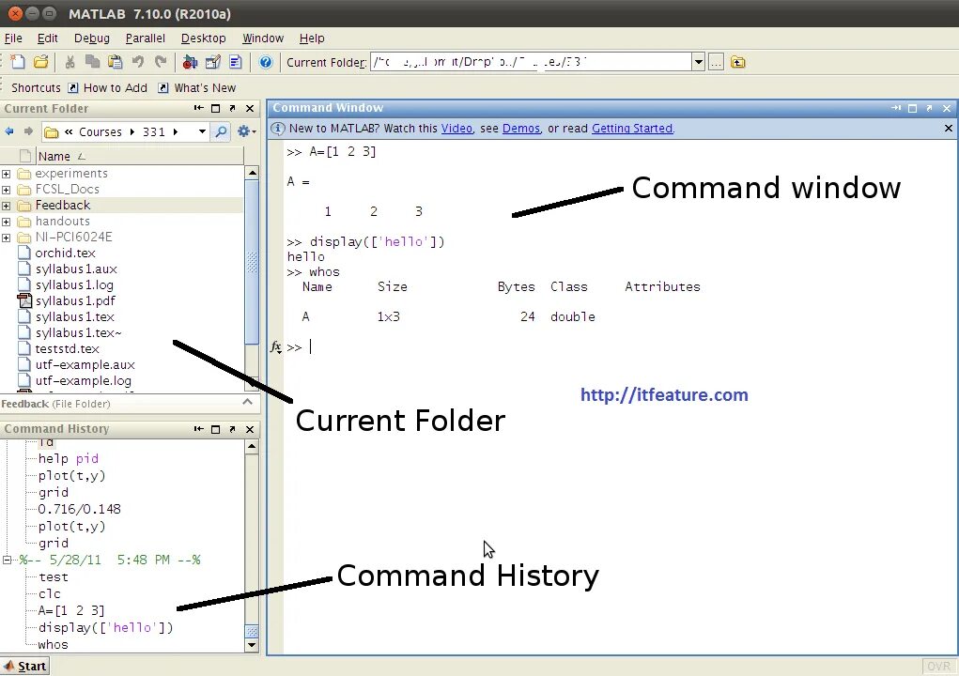Expand the Feedback folder

coord(7,206)
